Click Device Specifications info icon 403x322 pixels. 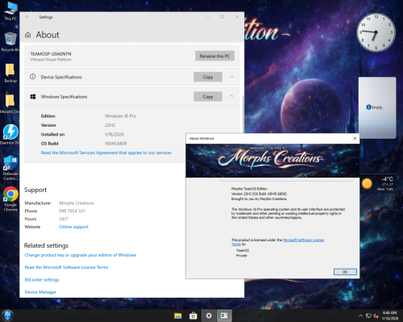click(32, 77)
